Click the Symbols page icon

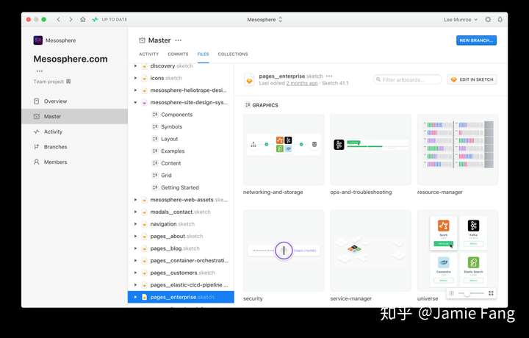pyautogui.click(x=155, y=126)
